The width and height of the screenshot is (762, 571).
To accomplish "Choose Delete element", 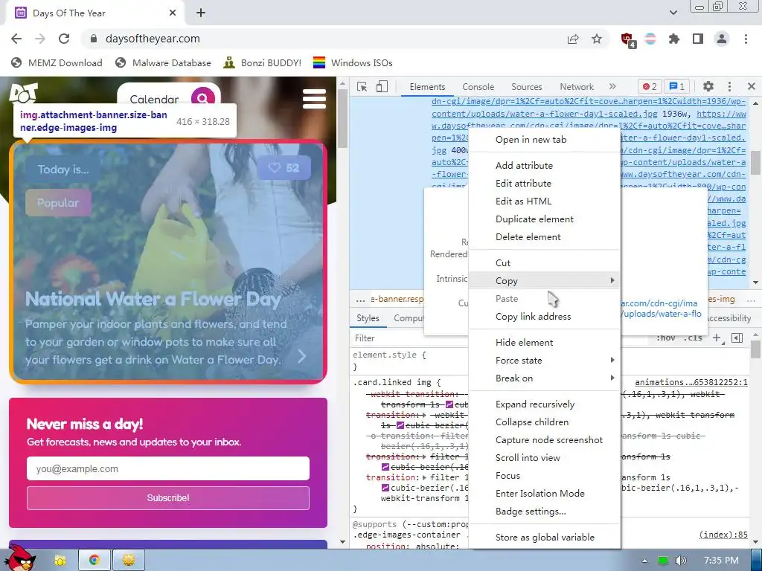I will click(545, 237).
